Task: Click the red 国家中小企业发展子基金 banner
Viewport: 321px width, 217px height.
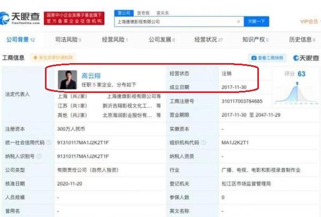Action: tap(74, 18)
